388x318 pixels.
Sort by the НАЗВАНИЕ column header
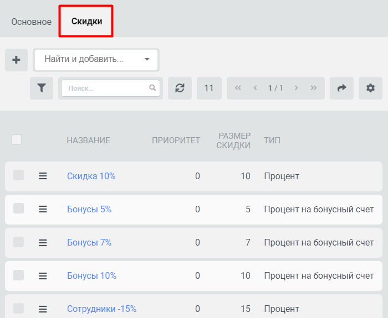pyautogui.click(x=88, y=140)
